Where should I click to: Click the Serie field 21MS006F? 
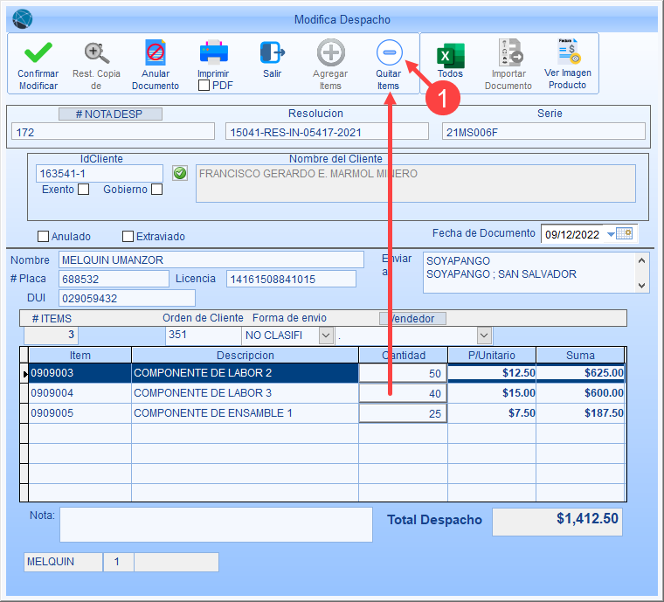543,132
